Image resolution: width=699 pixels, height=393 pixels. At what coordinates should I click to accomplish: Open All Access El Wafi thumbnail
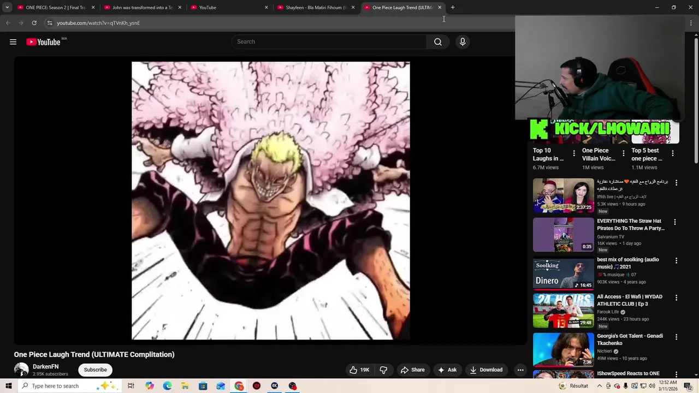tap(563, 311)
